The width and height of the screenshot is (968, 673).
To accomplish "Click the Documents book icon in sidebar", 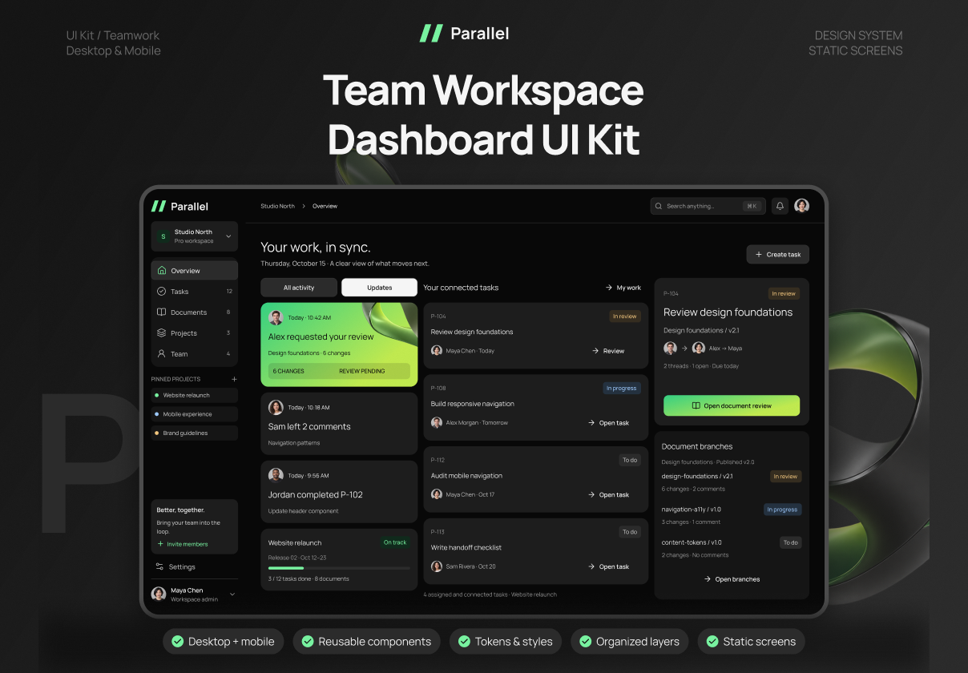I will click(162, 312).
